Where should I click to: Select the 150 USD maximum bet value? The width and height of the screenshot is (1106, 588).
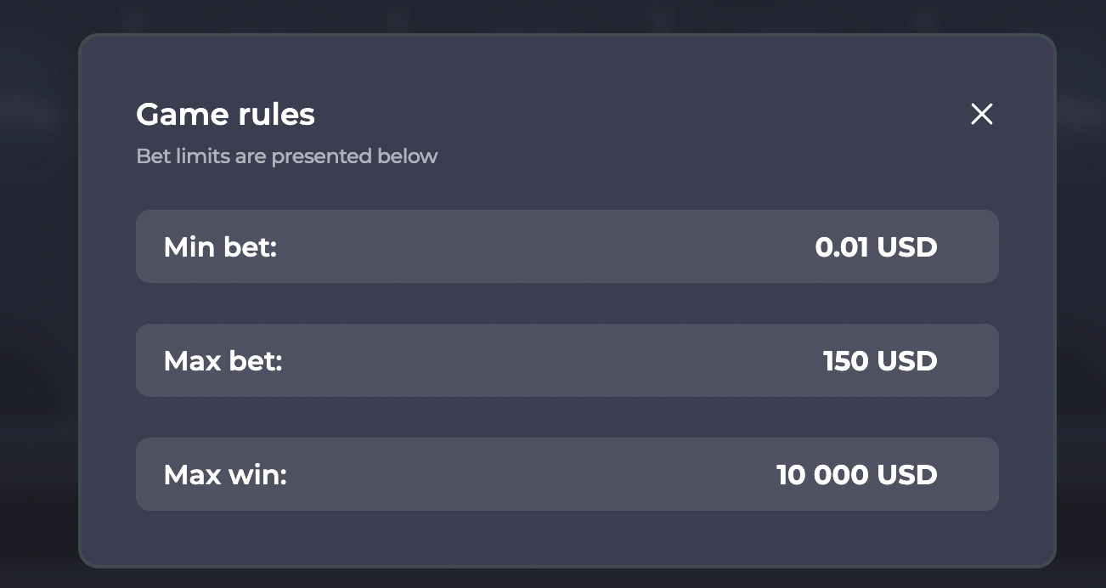880,361
